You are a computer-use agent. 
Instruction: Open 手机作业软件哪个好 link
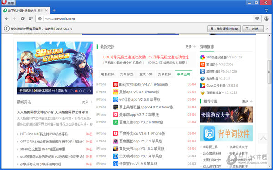[123, 63]
